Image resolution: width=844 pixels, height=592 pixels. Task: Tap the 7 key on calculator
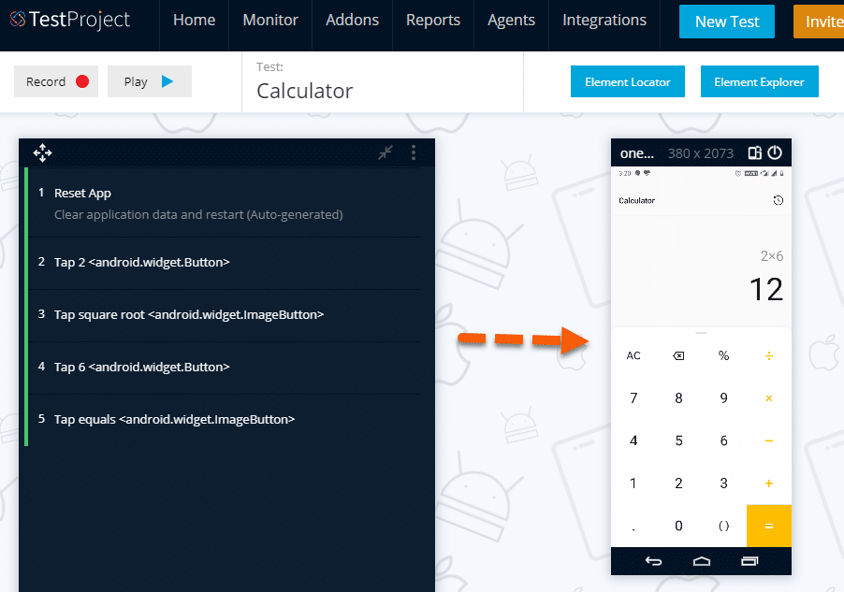[x=633, y=398]
